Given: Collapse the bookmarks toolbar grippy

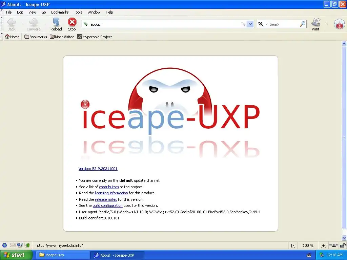Looking at the screenshot, I should [x=2, y=37].
